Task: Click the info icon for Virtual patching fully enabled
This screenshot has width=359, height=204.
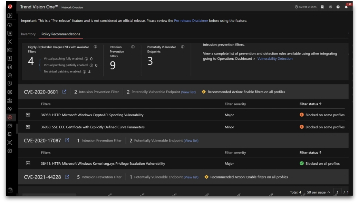Action: (86, 59)
